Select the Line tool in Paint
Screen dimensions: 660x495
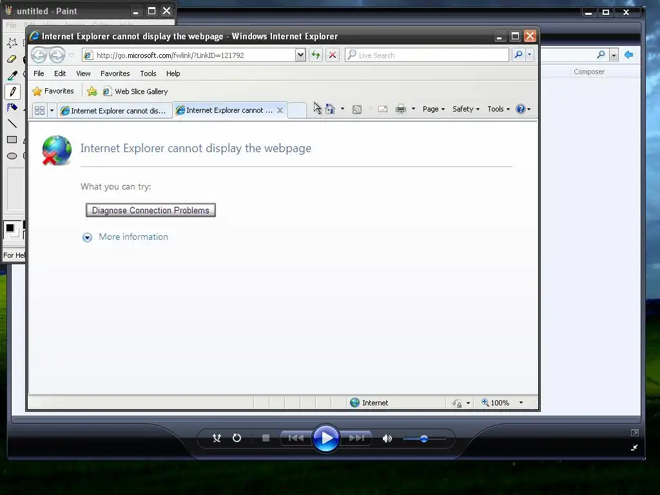click(12, 124)
